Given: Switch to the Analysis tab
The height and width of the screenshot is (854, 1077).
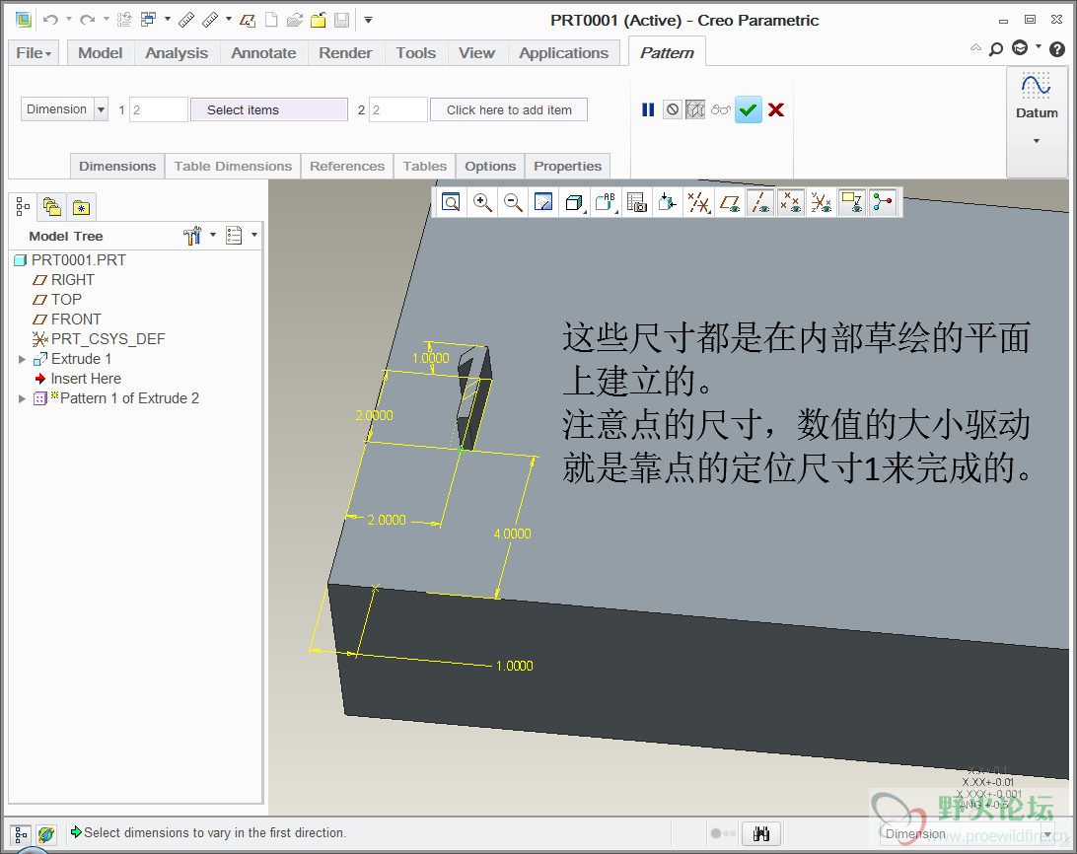Looking at the screenshot, I should tap(177, 53).
